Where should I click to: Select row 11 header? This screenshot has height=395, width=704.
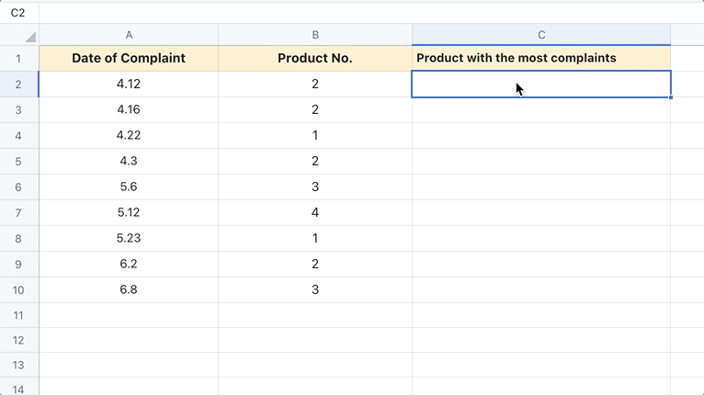click(x=18, y=315)
